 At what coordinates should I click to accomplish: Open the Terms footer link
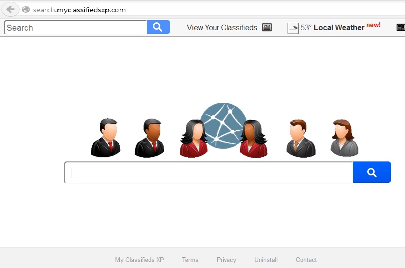point(190,260)
